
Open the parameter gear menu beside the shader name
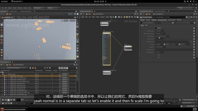click(187, 17)
